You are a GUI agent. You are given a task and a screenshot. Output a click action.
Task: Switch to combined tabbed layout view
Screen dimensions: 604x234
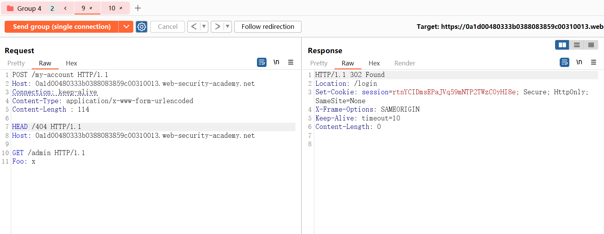pos(591,45)
